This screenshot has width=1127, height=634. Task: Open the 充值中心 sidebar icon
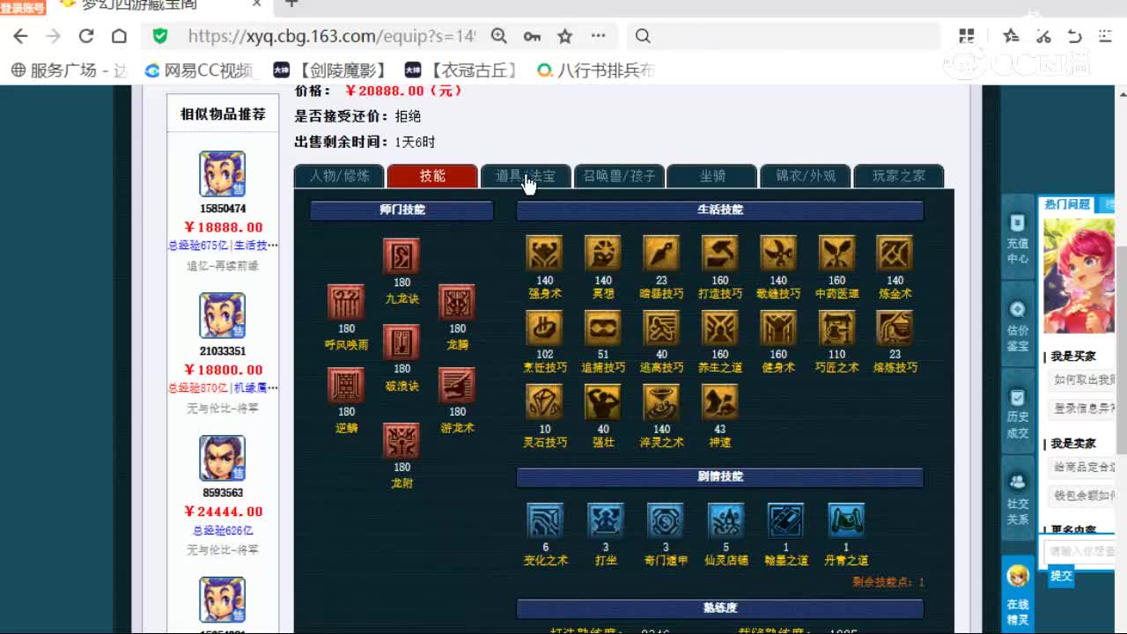click(1017, 227)
